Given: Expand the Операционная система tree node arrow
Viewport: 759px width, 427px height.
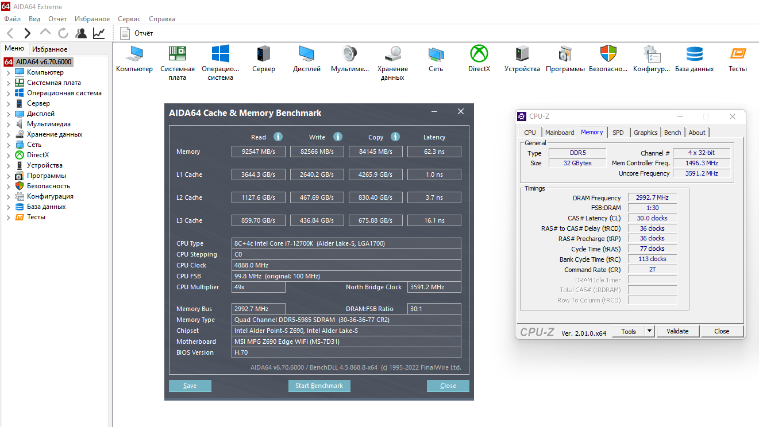Looking at the screenshot, I should [x=8, y=93].
